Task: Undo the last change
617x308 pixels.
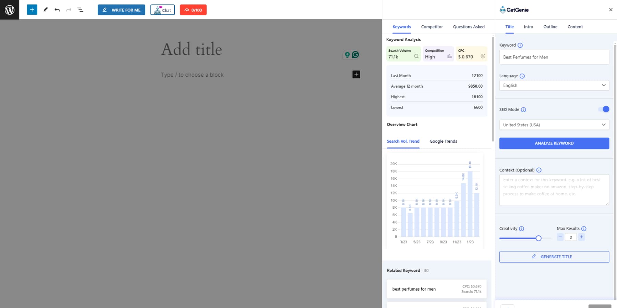Action: 57,10
